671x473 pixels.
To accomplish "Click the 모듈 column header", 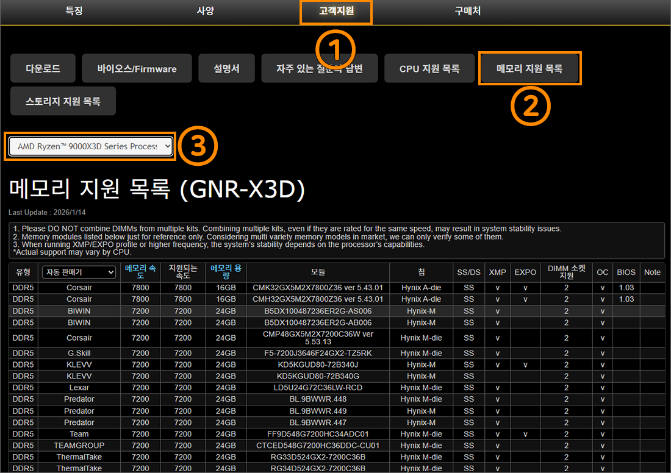I will pos(318,272).
